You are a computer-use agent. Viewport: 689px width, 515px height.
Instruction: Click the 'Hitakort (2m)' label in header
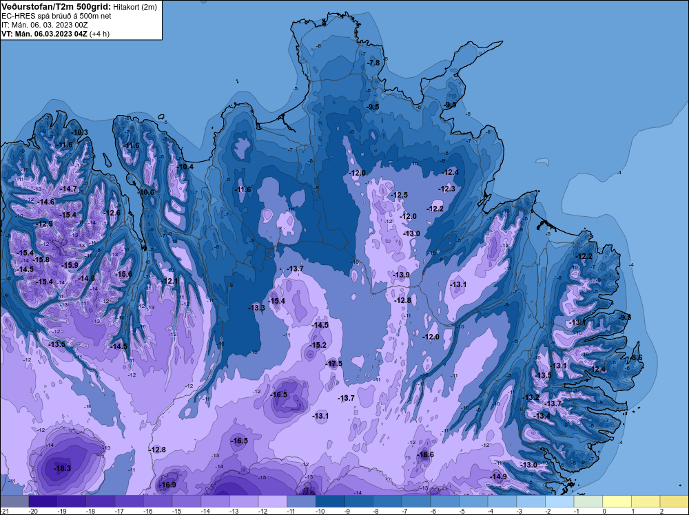135,7
